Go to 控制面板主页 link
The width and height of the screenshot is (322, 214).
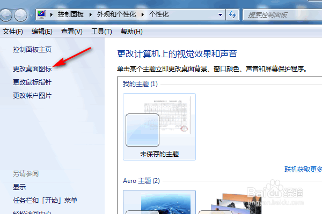coord(32,50)
